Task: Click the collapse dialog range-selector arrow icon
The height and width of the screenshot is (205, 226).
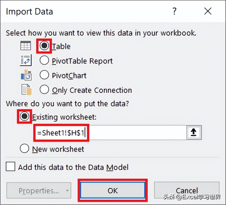Action: (x=194, y=133)
